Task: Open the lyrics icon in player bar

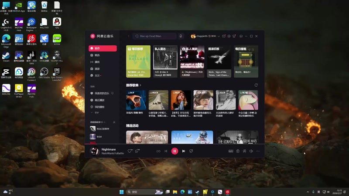Action: 244,151
